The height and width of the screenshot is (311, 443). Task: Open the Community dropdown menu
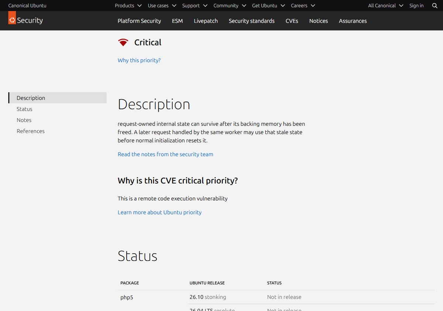click(230, 6)
